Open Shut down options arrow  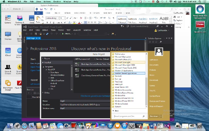point(161,116)
